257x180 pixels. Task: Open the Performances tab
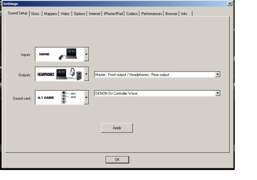(x=151, y=14)
